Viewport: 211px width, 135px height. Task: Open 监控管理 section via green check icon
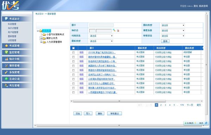pyautogui.click(x=6, y=52)
